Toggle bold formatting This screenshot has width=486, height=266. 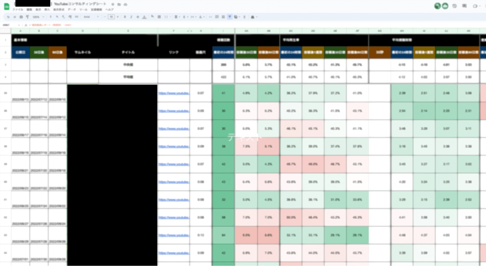(x=125, y=17)
